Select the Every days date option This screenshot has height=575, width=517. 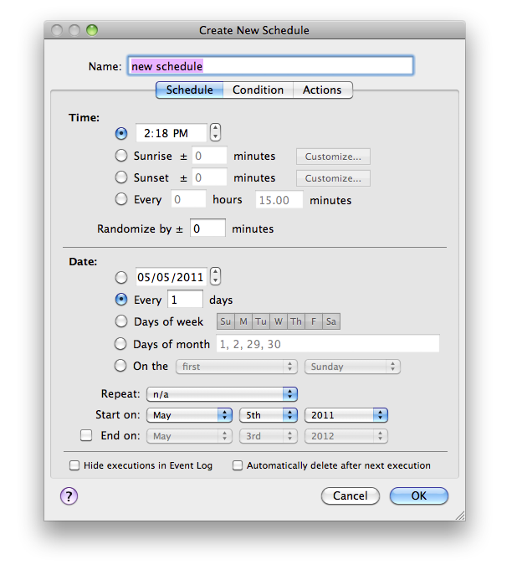pyautogui.click(x=121, y=300)
